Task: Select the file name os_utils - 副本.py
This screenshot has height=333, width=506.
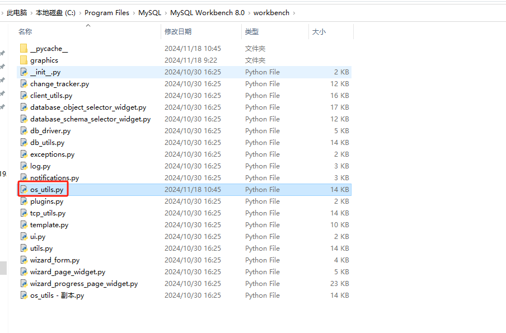Action: tap(57, 296)
